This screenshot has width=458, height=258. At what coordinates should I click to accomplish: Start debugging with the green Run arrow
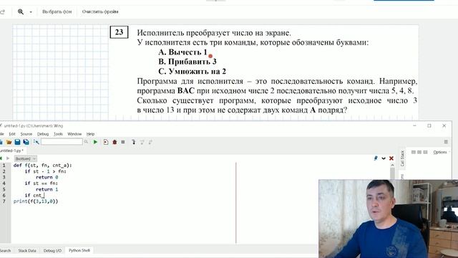click(x=95, y=142)
